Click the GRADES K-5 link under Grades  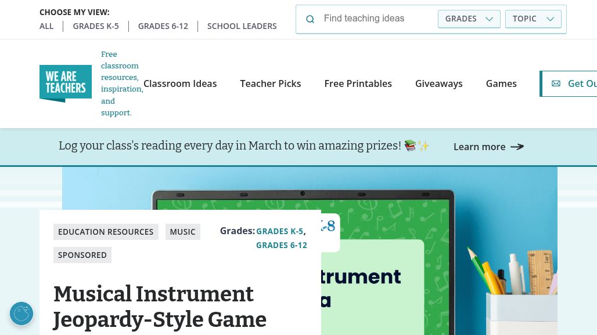pyautogui.click(x=280, y=231)
